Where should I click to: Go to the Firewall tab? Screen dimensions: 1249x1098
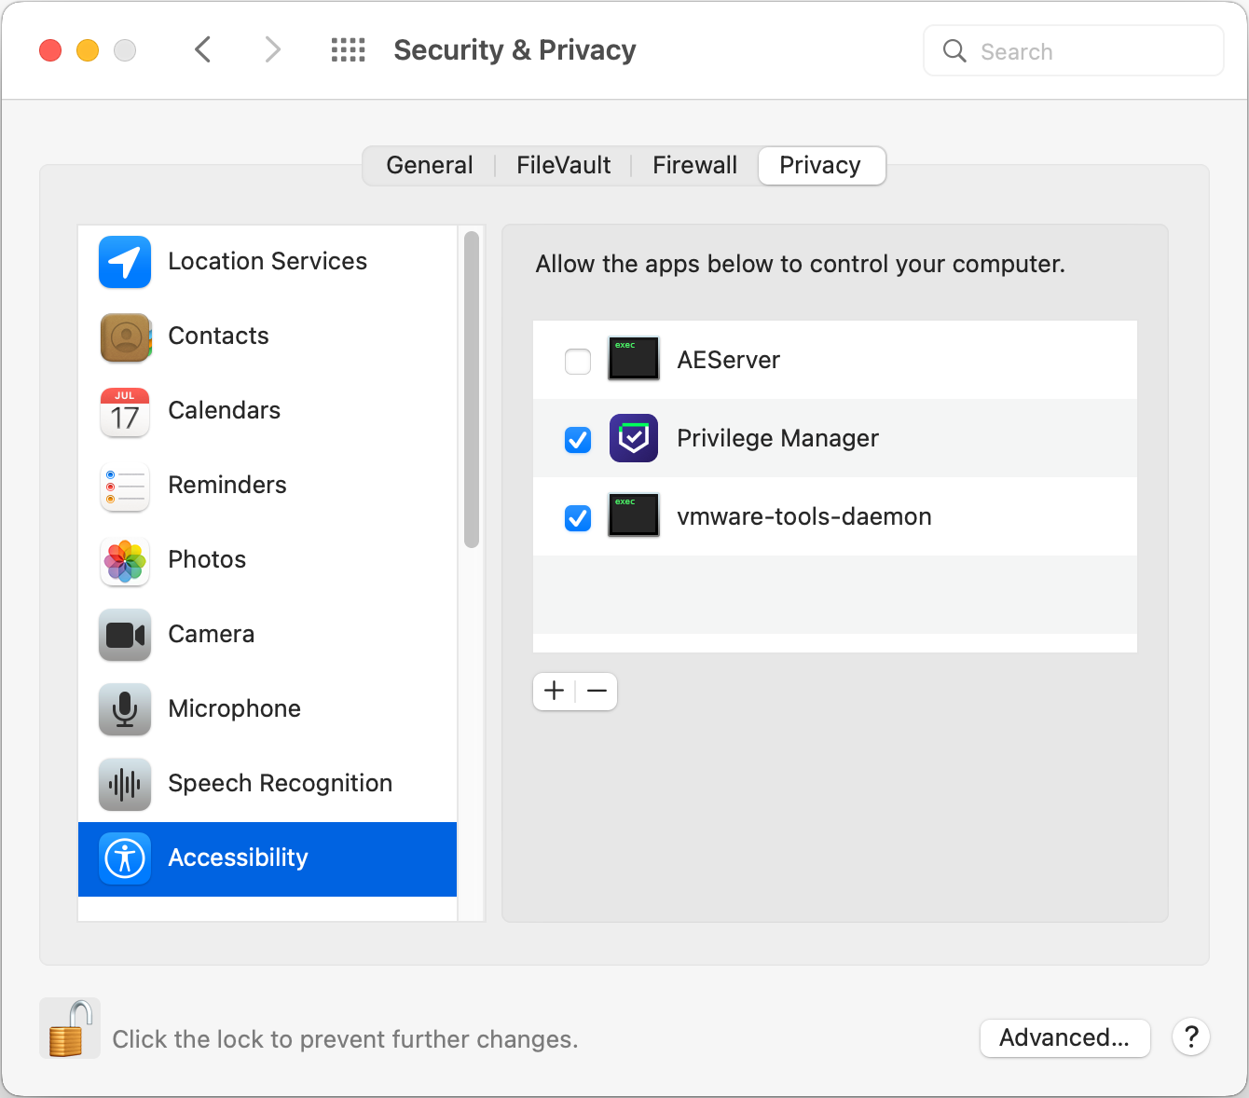pyautogui.click(x=694, y=166)
